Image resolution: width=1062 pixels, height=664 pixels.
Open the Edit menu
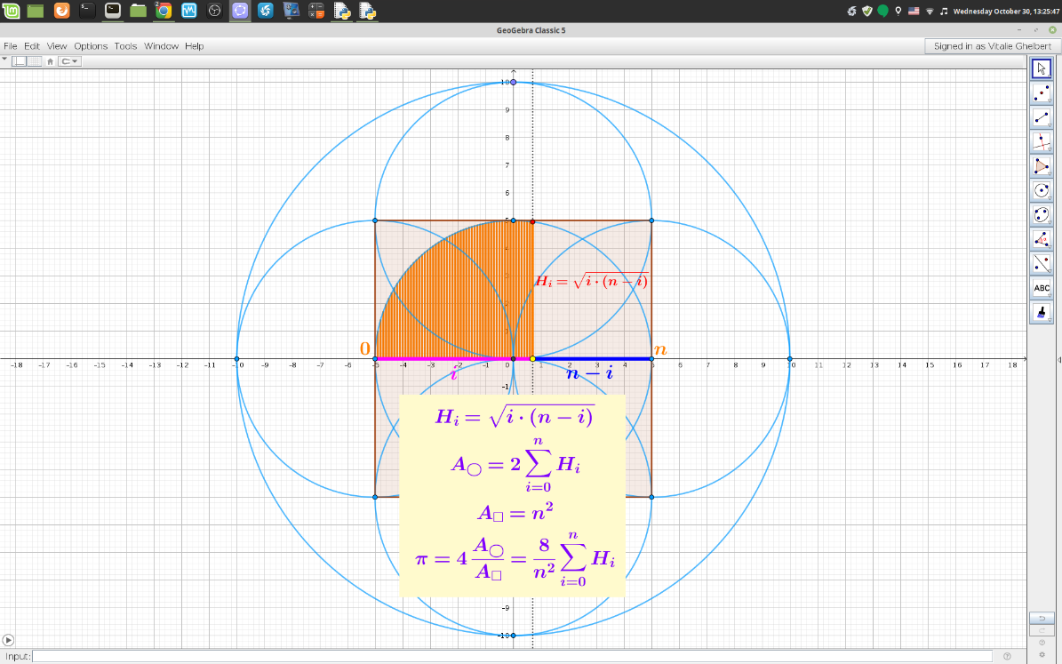(32, 46)
